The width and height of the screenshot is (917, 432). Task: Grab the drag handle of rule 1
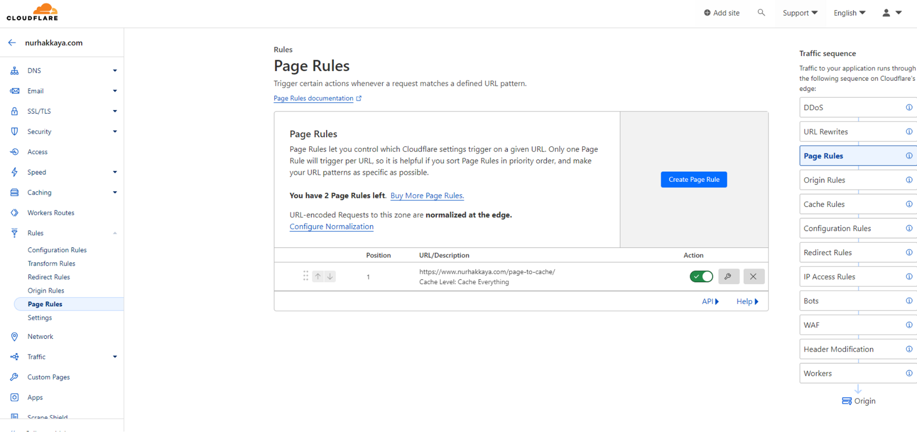pos(306,276)
